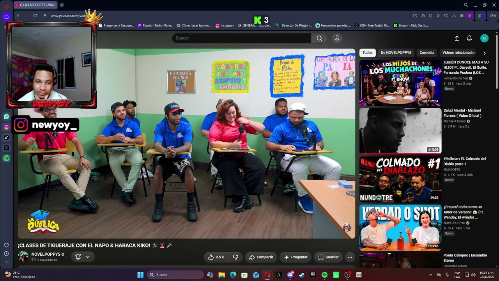
Task: Click the Guardar button
Action: coord(328,257)
